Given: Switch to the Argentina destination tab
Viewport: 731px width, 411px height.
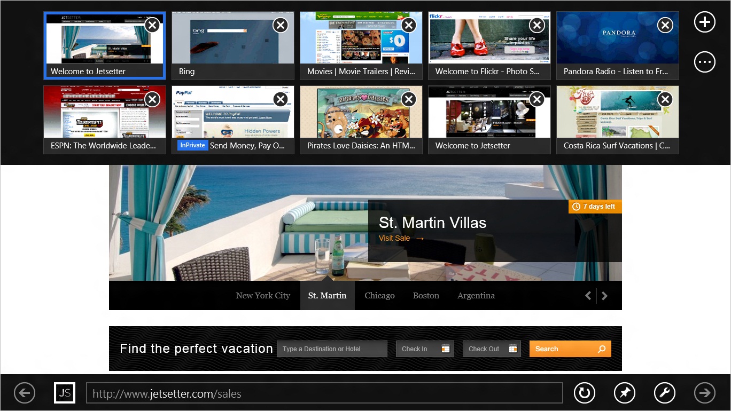Looking at the screenshot, I should click(x=476, y=295).
